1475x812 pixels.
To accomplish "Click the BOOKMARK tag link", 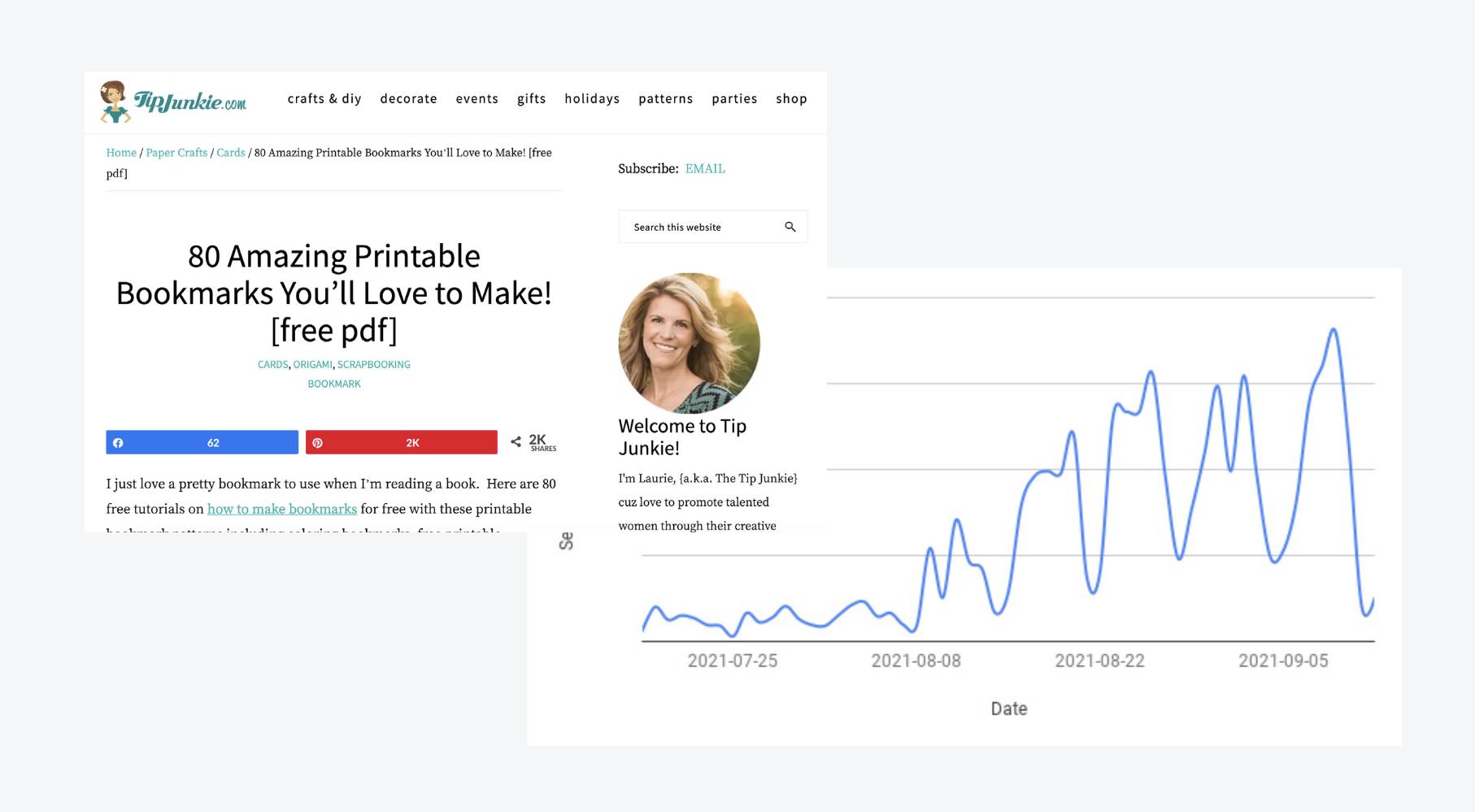I will pyautogui.click(x=333, y=384).
